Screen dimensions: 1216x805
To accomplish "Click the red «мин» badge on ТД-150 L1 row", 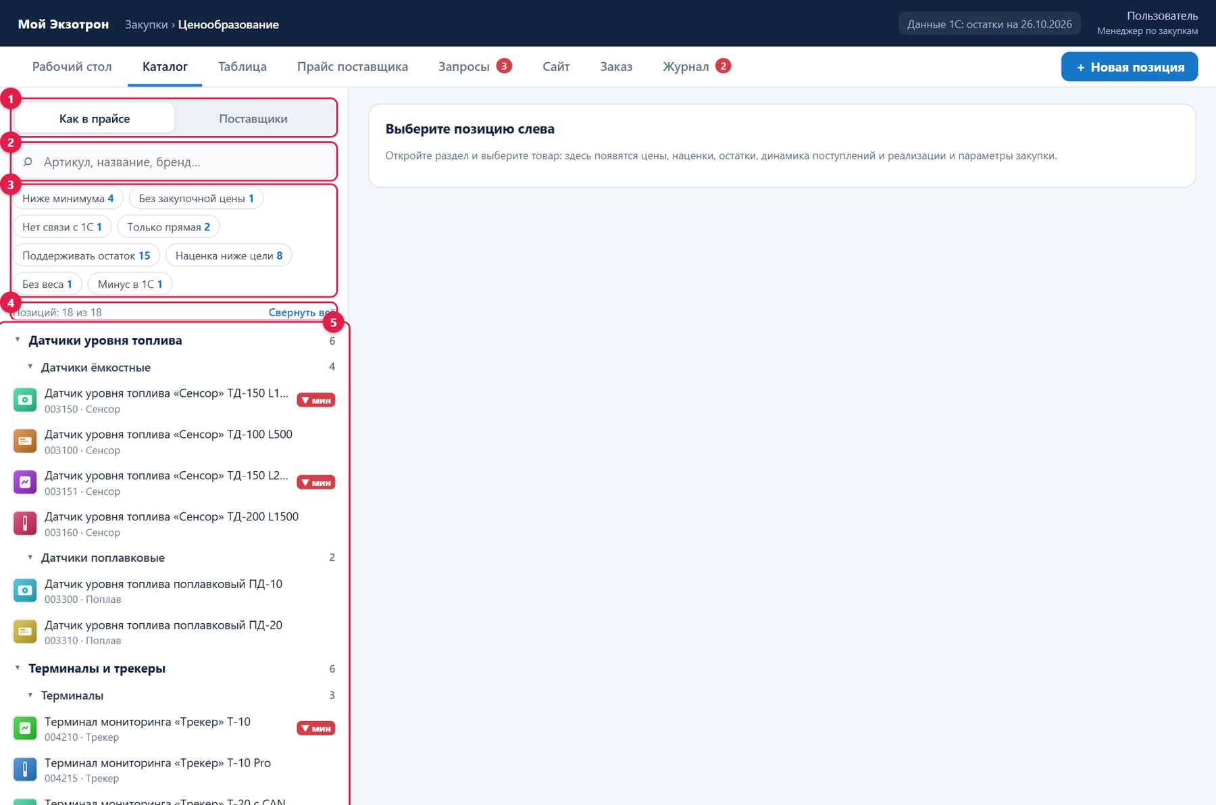I will point(316,400).
